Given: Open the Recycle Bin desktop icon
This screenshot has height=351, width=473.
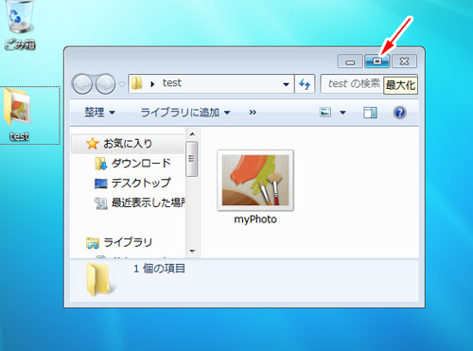Looking at the screenshot, I should click(20, 25).
